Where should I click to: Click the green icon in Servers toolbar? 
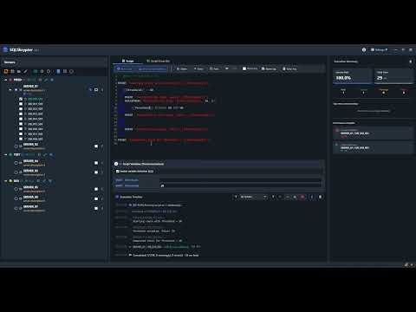tap(36, 71)
